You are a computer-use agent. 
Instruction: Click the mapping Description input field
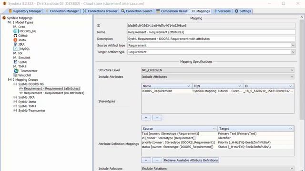click(212, 39)
